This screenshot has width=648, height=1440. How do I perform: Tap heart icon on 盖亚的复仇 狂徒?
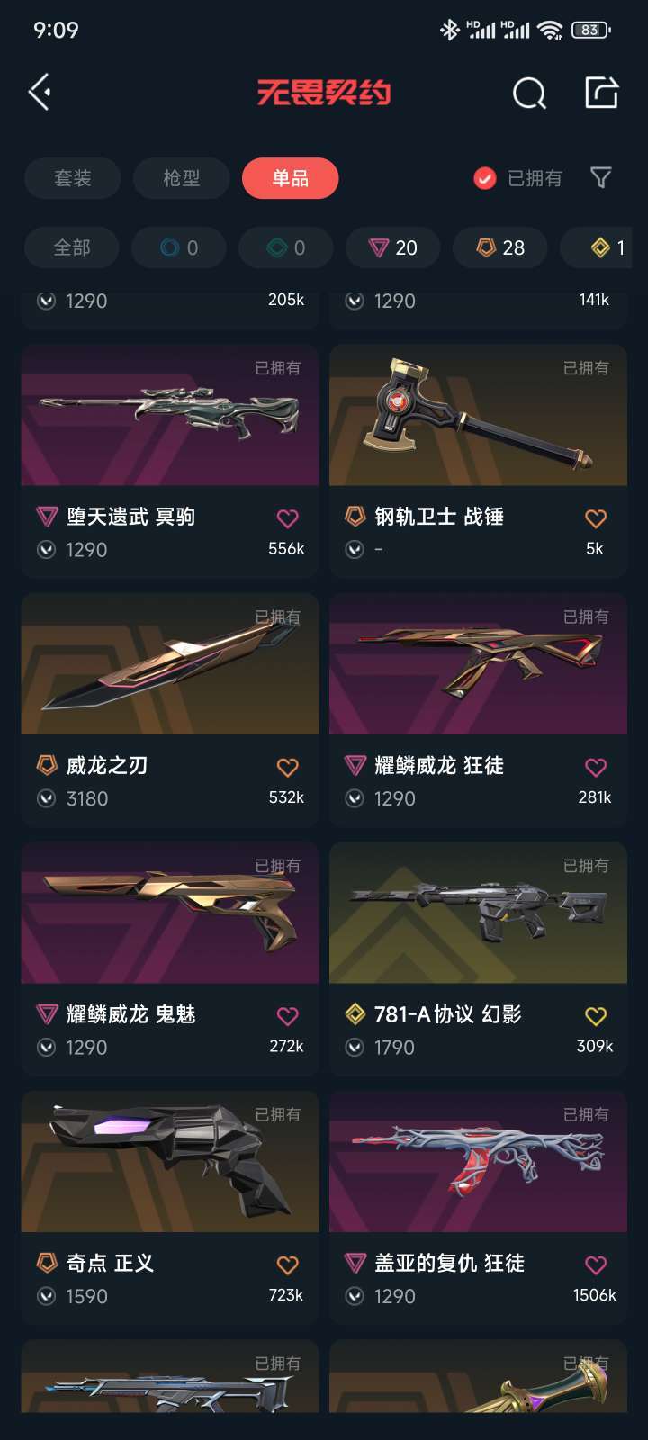pos(596,1265)
